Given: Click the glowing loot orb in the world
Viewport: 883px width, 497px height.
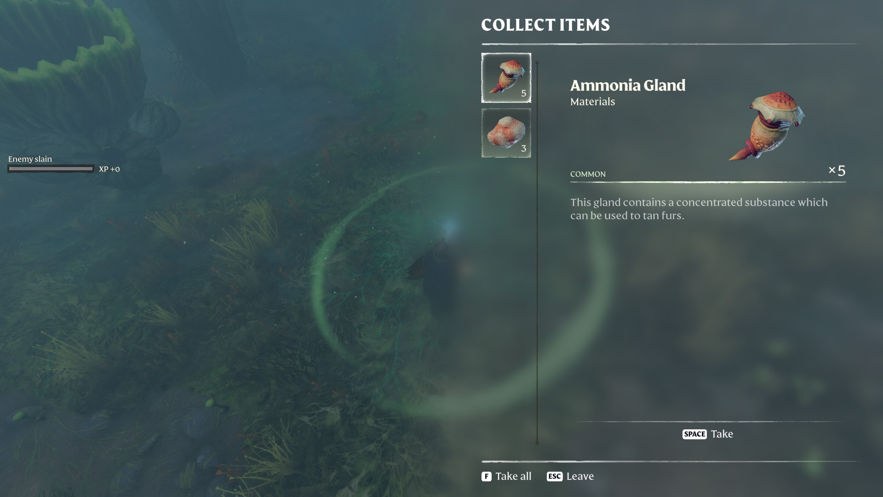Looking at the screenshot, I should pyautogui.click(x=449, y=226).
